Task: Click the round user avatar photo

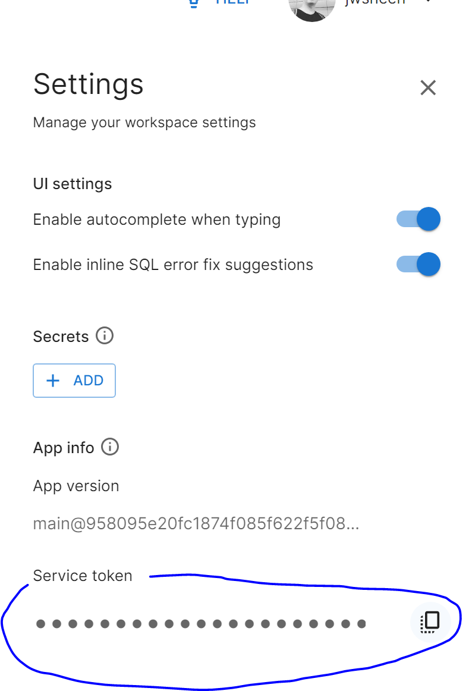Action: tap(312, 7)
